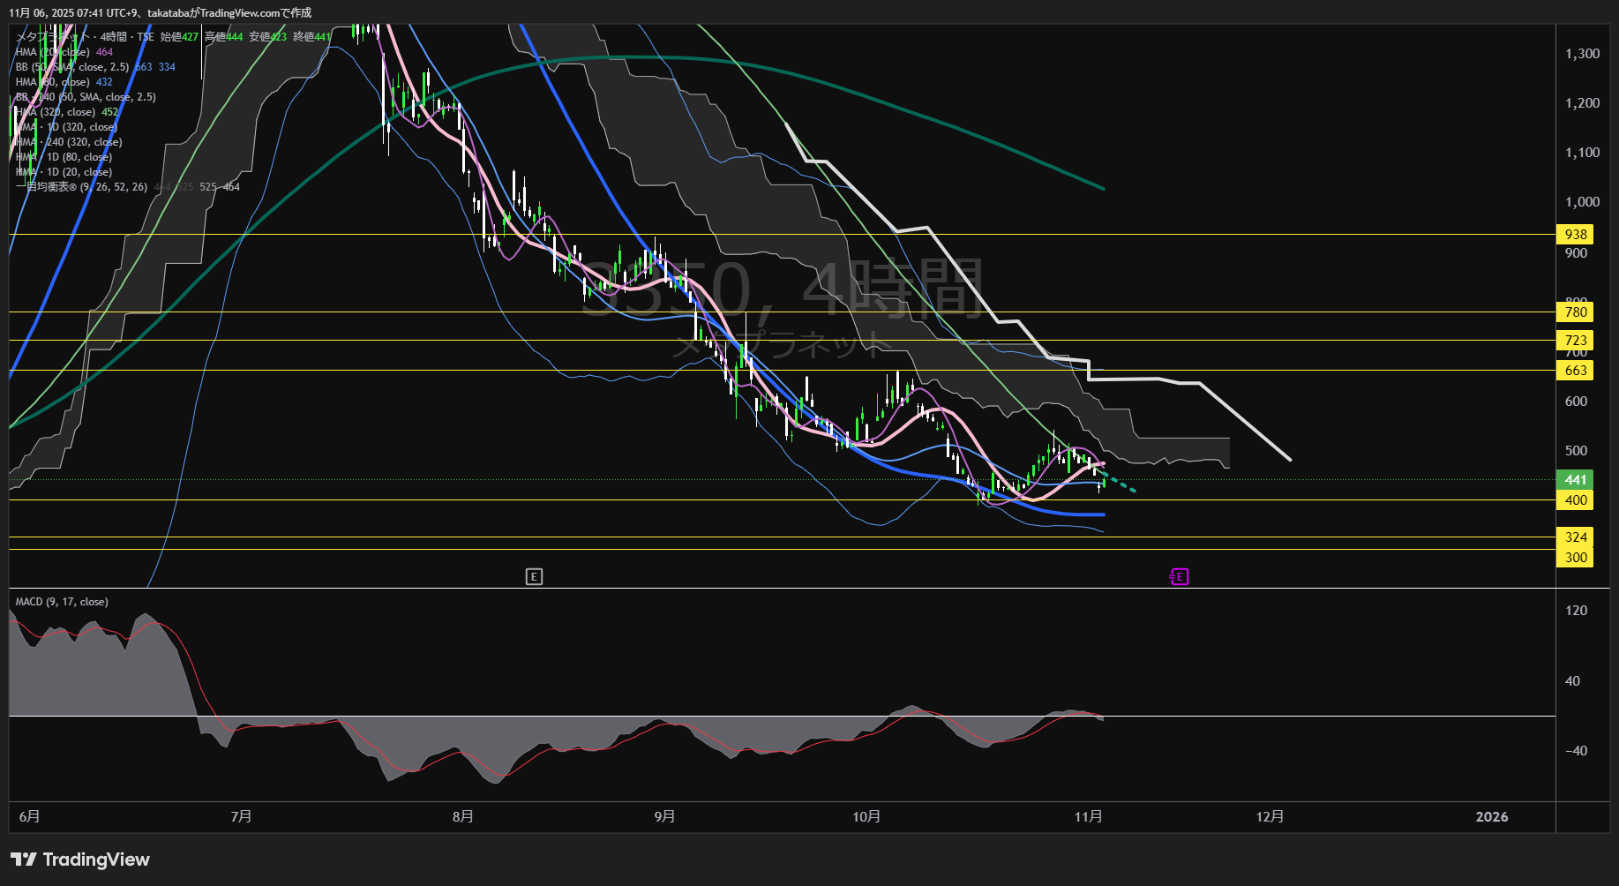
Task: Click the yellow 300 price level label
Action: pos(1575,558)
